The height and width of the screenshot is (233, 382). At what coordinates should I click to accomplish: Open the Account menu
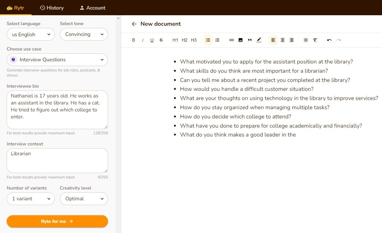[92, 8]
